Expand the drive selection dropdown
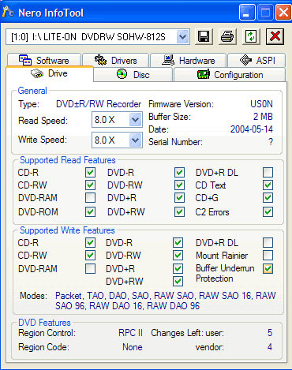The image size is (292, 370). click(183, 37)
